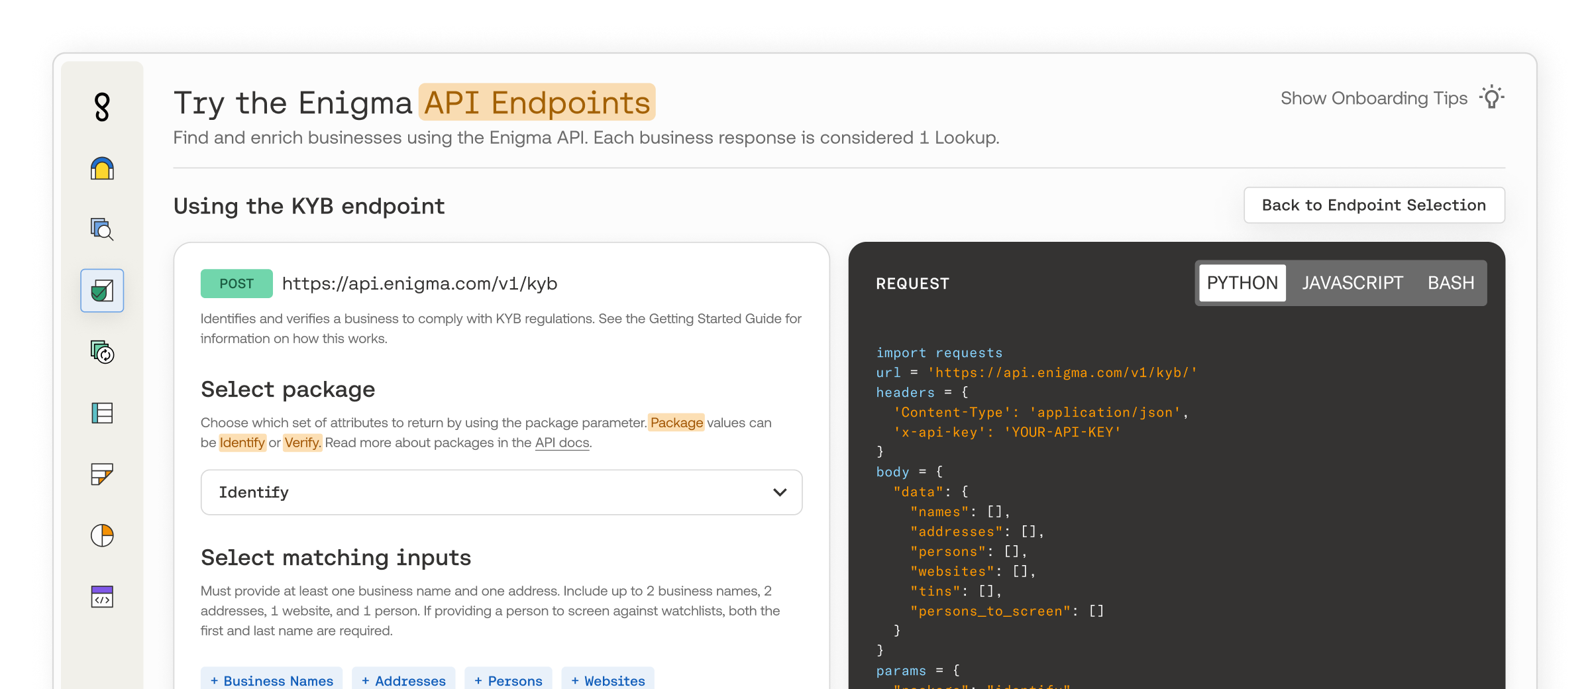Click the lightbulb onboarding tips icon
The height and width of the screenshot is (689, 1590).
coord(1492,97)
